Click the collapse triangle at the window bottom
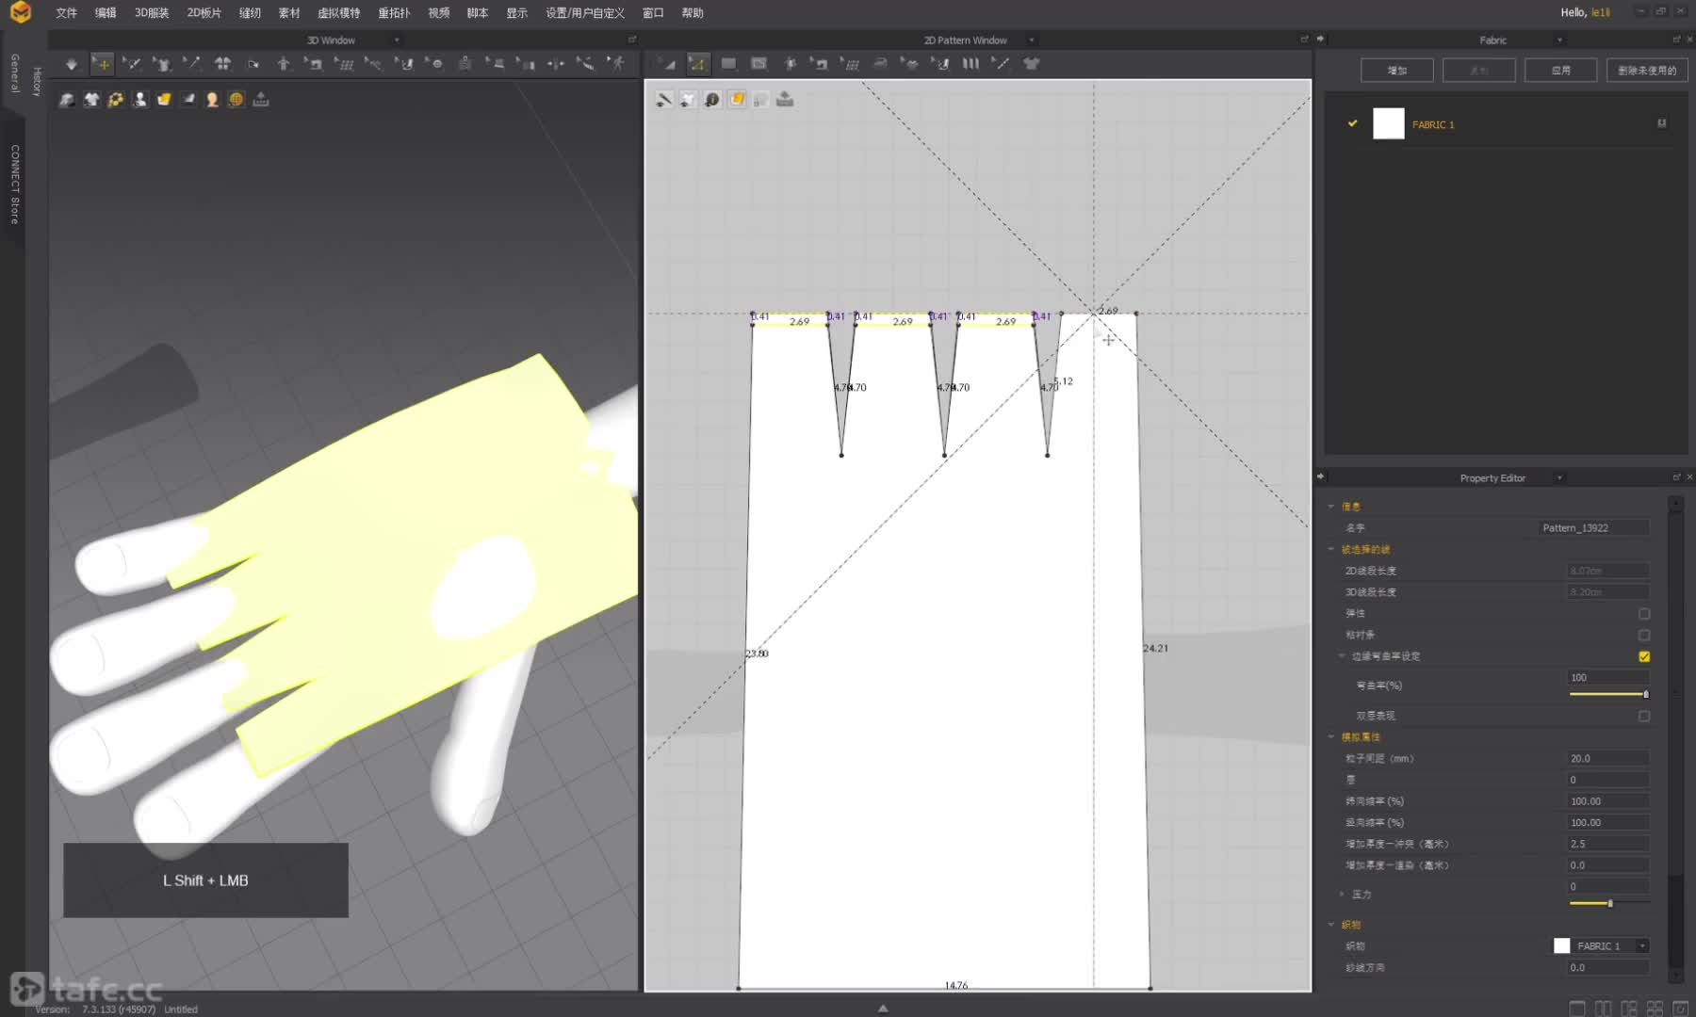The height and width of the screenshot is (1017, 1696). 883,1008
